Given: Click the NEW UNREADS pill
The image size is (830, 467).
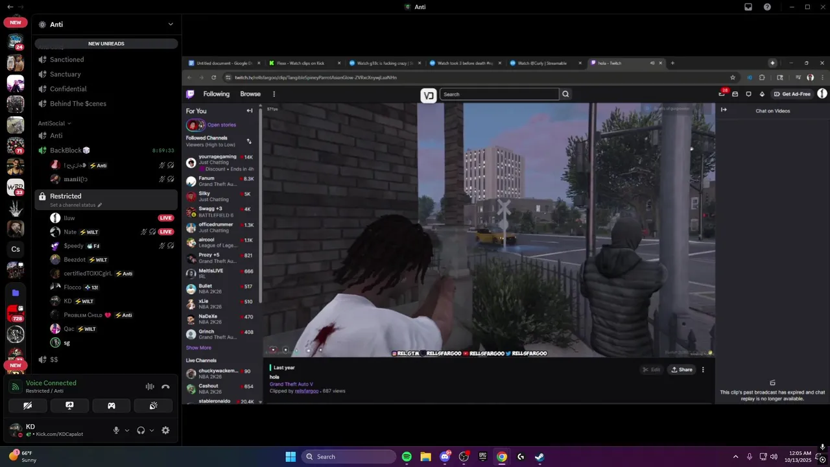Looking at the screenshot, I should 106,43.
